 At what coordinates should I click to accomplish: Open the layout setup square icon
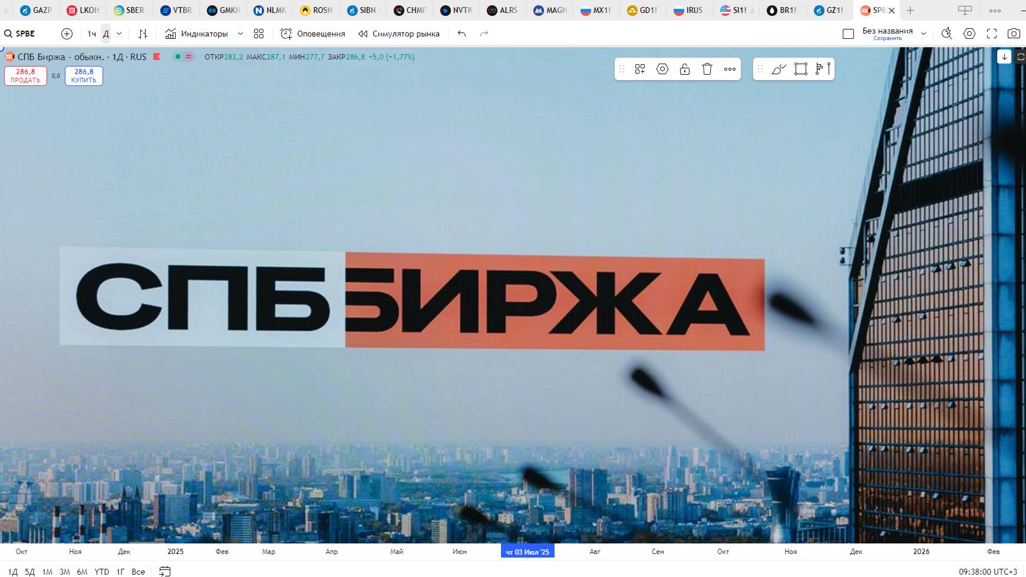tap(849, 34)
